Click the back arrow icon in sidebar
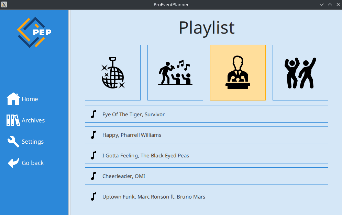Image resolution: width=342 pixels, height=215 pixels. [x=13, y=163]
